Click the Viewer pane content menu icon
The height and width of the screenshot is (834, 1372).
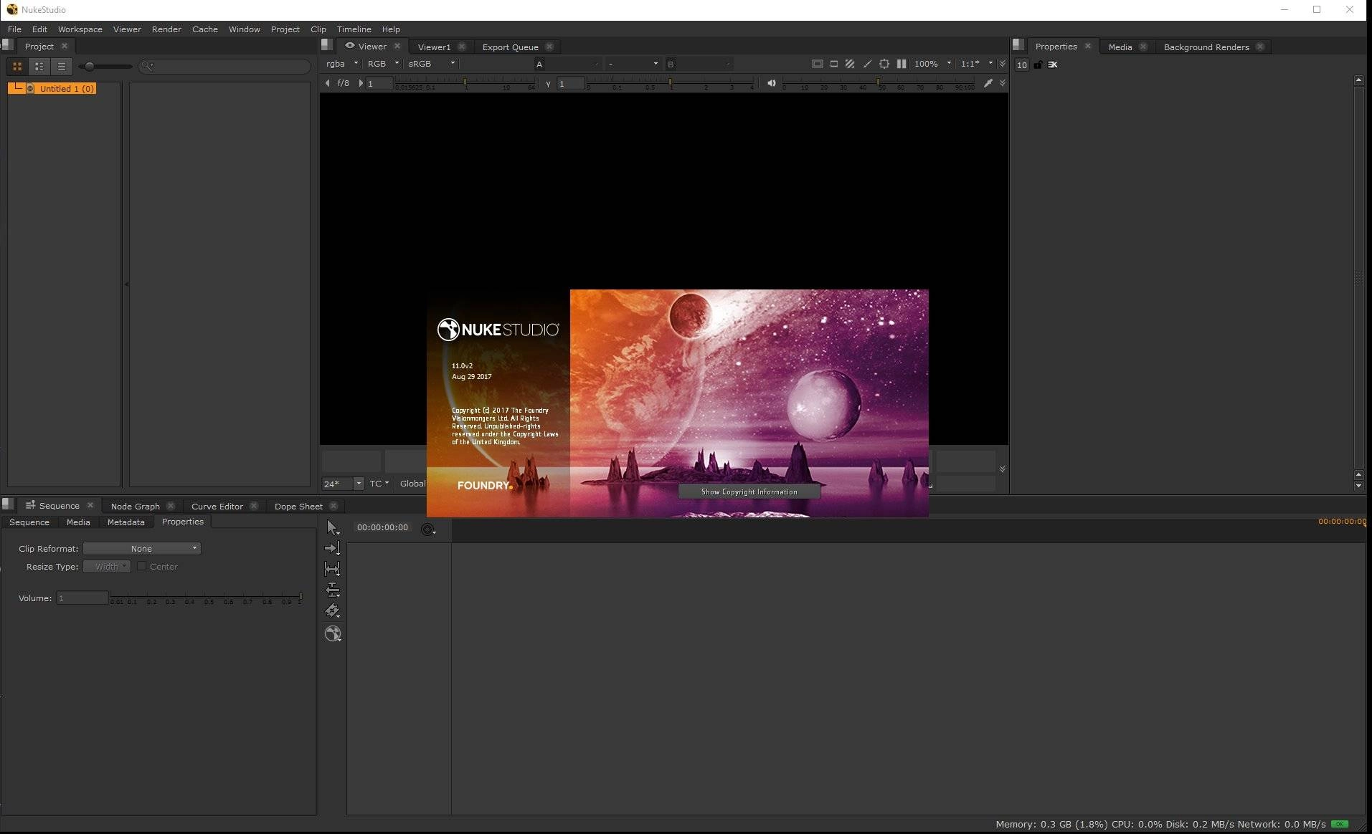(327, 45)
